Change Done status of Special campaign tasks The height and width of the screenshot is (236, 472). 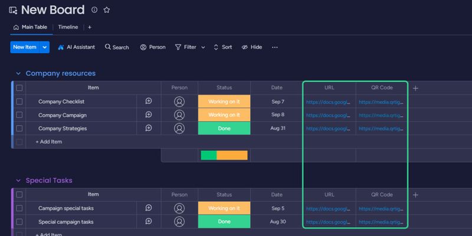click(224, 222)
